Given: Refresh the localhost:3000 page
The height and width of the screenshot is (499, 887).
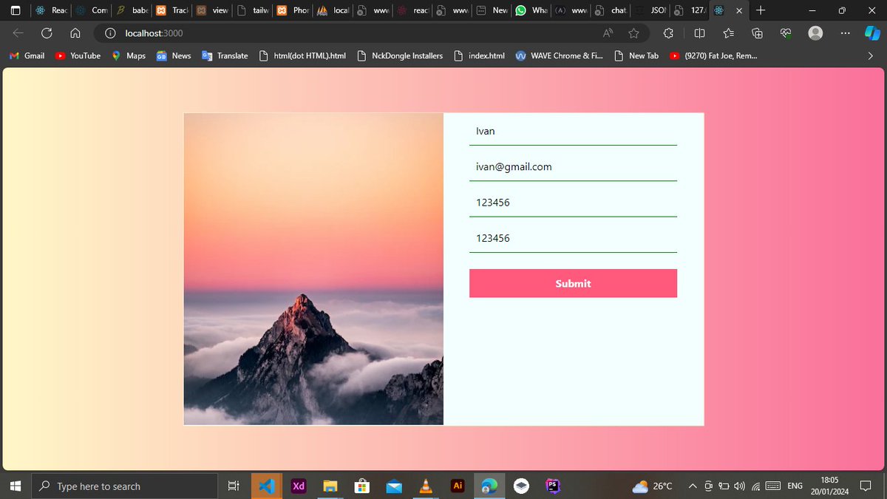Looking at the screenshot, I should point(47,33).
